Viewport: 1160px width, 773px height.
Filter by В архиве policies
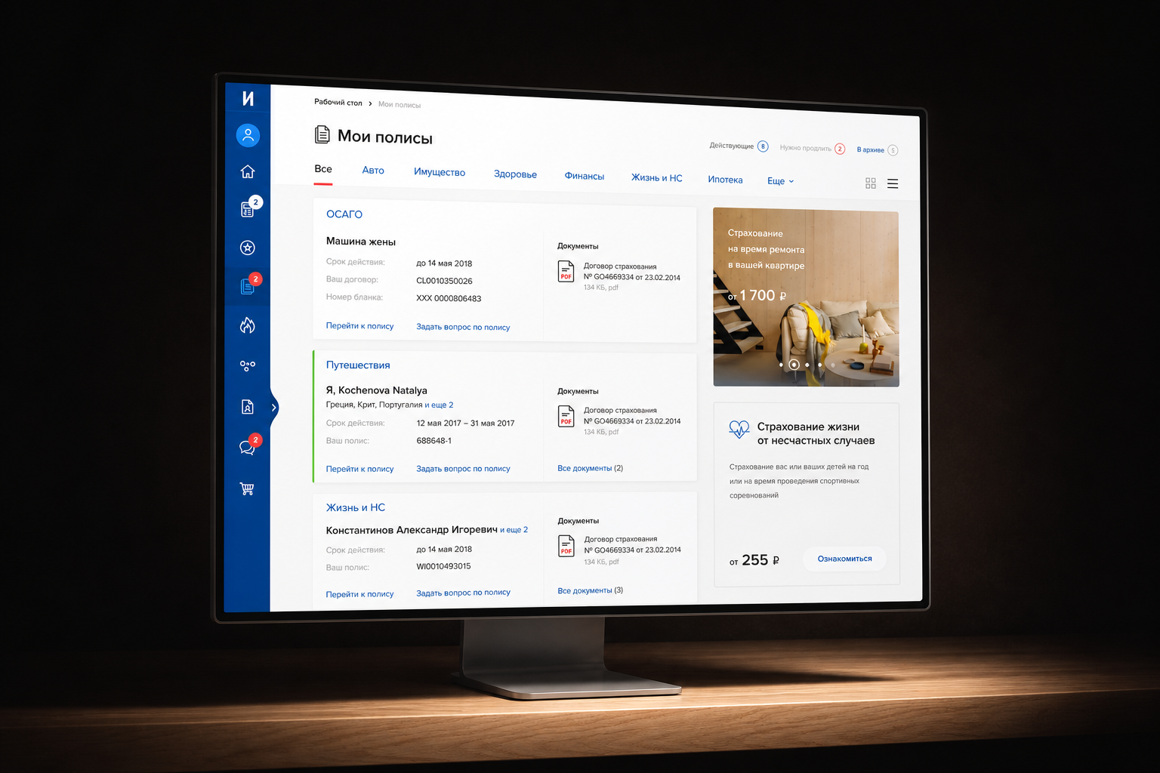click(x=877, y=149)
